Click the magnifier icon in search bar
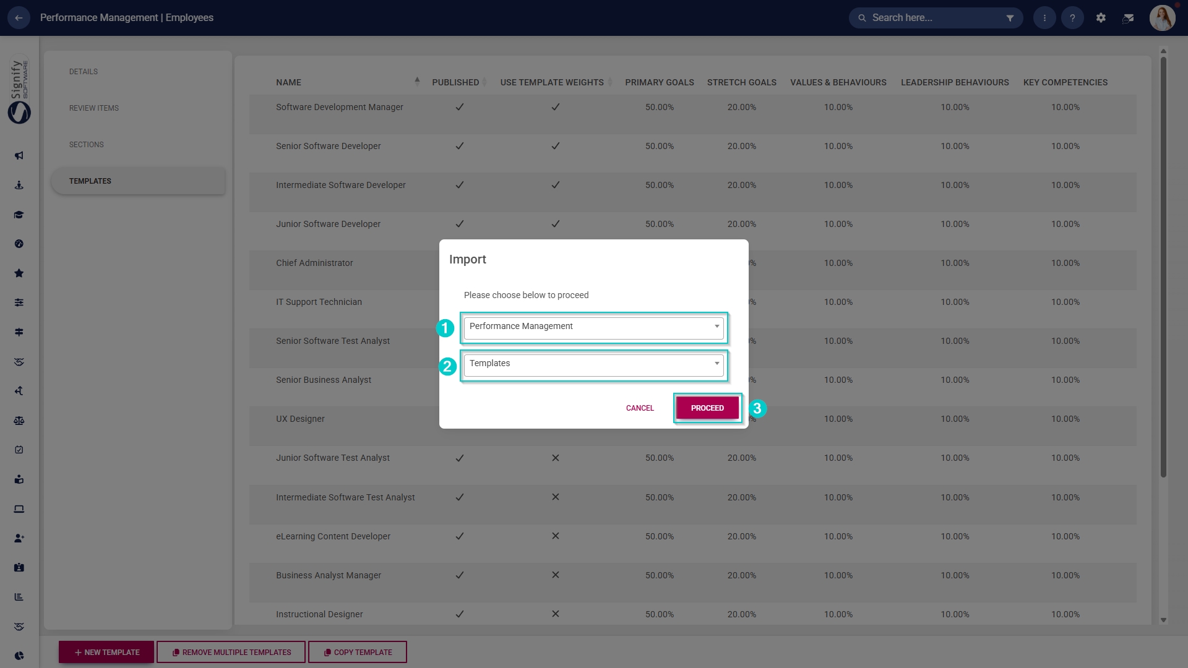Image resolution: width=1188 pixels, height=668 pixels. pyautogui.click(x=862, y=18)
